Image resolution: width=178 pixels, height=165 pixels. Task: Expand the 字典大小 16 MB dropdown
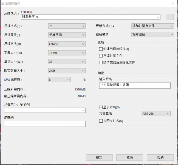coord(67,53)
